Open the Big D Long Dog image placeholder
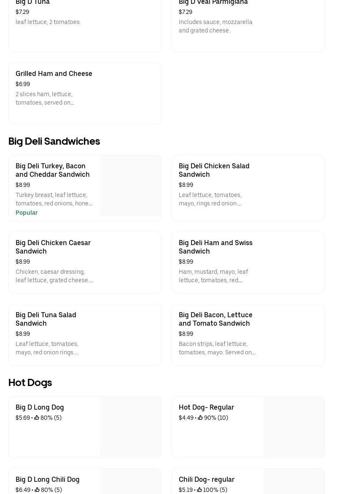The width and height of the screenshot is (339, 494). tap(131, 427)
